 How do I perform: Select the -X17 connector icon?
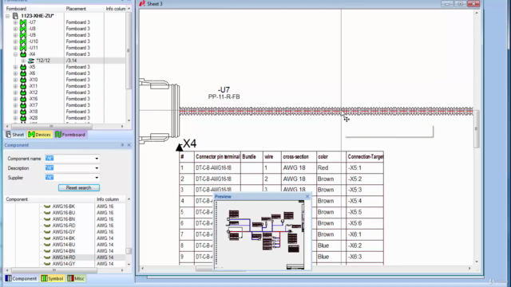pos(23,105)
